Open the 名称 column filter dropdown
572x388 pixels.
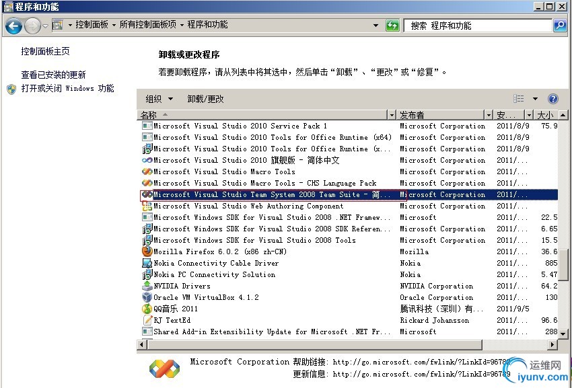pos(392,115)
